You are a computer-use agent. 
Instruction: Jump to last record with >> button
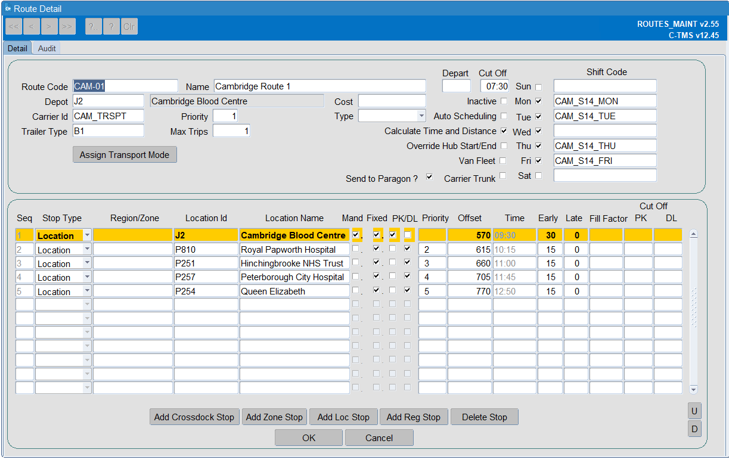[x=67, y=26]
